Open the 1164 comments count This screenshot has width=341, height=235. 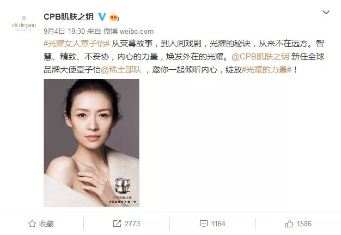pos(218,224)
